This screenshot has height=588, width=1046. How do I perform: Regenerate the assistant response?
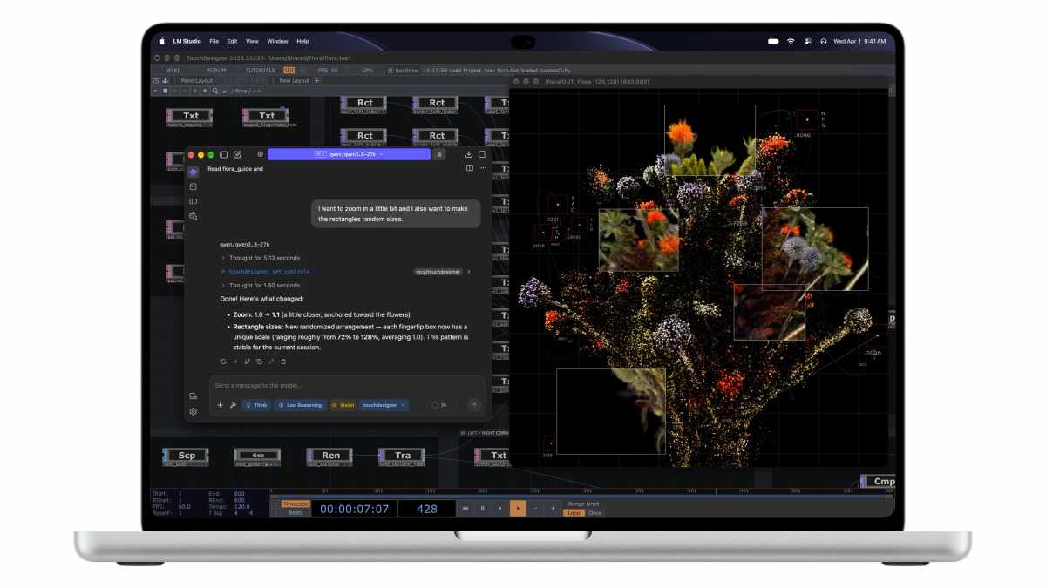tap(223, 362)
